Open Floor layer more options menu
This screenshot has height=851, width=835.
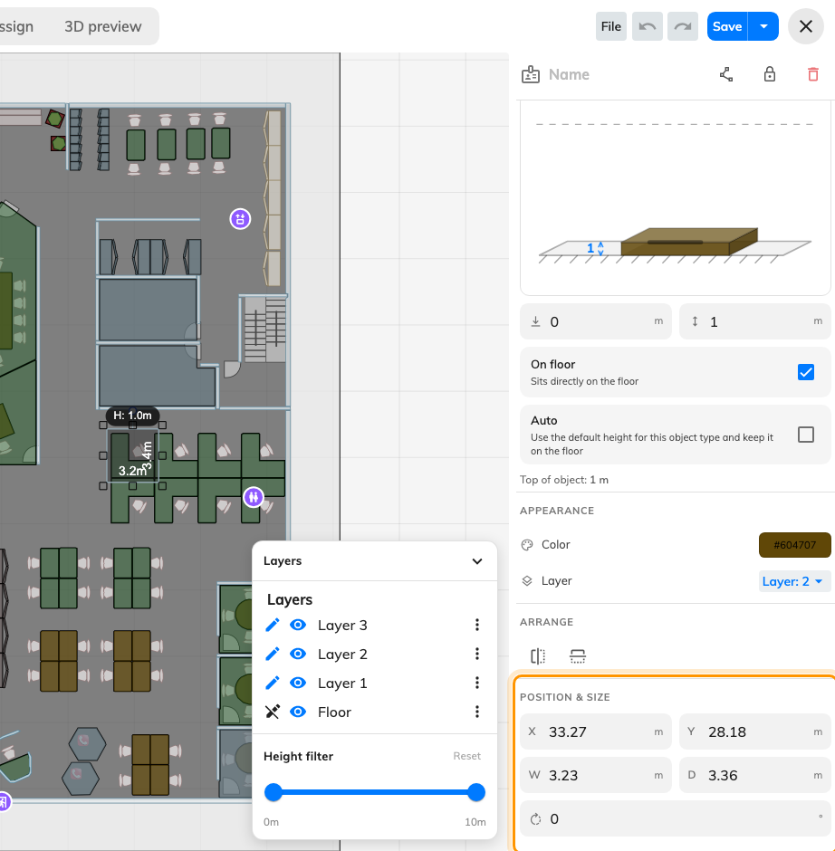pyautogui.click(x=477, y=712)
